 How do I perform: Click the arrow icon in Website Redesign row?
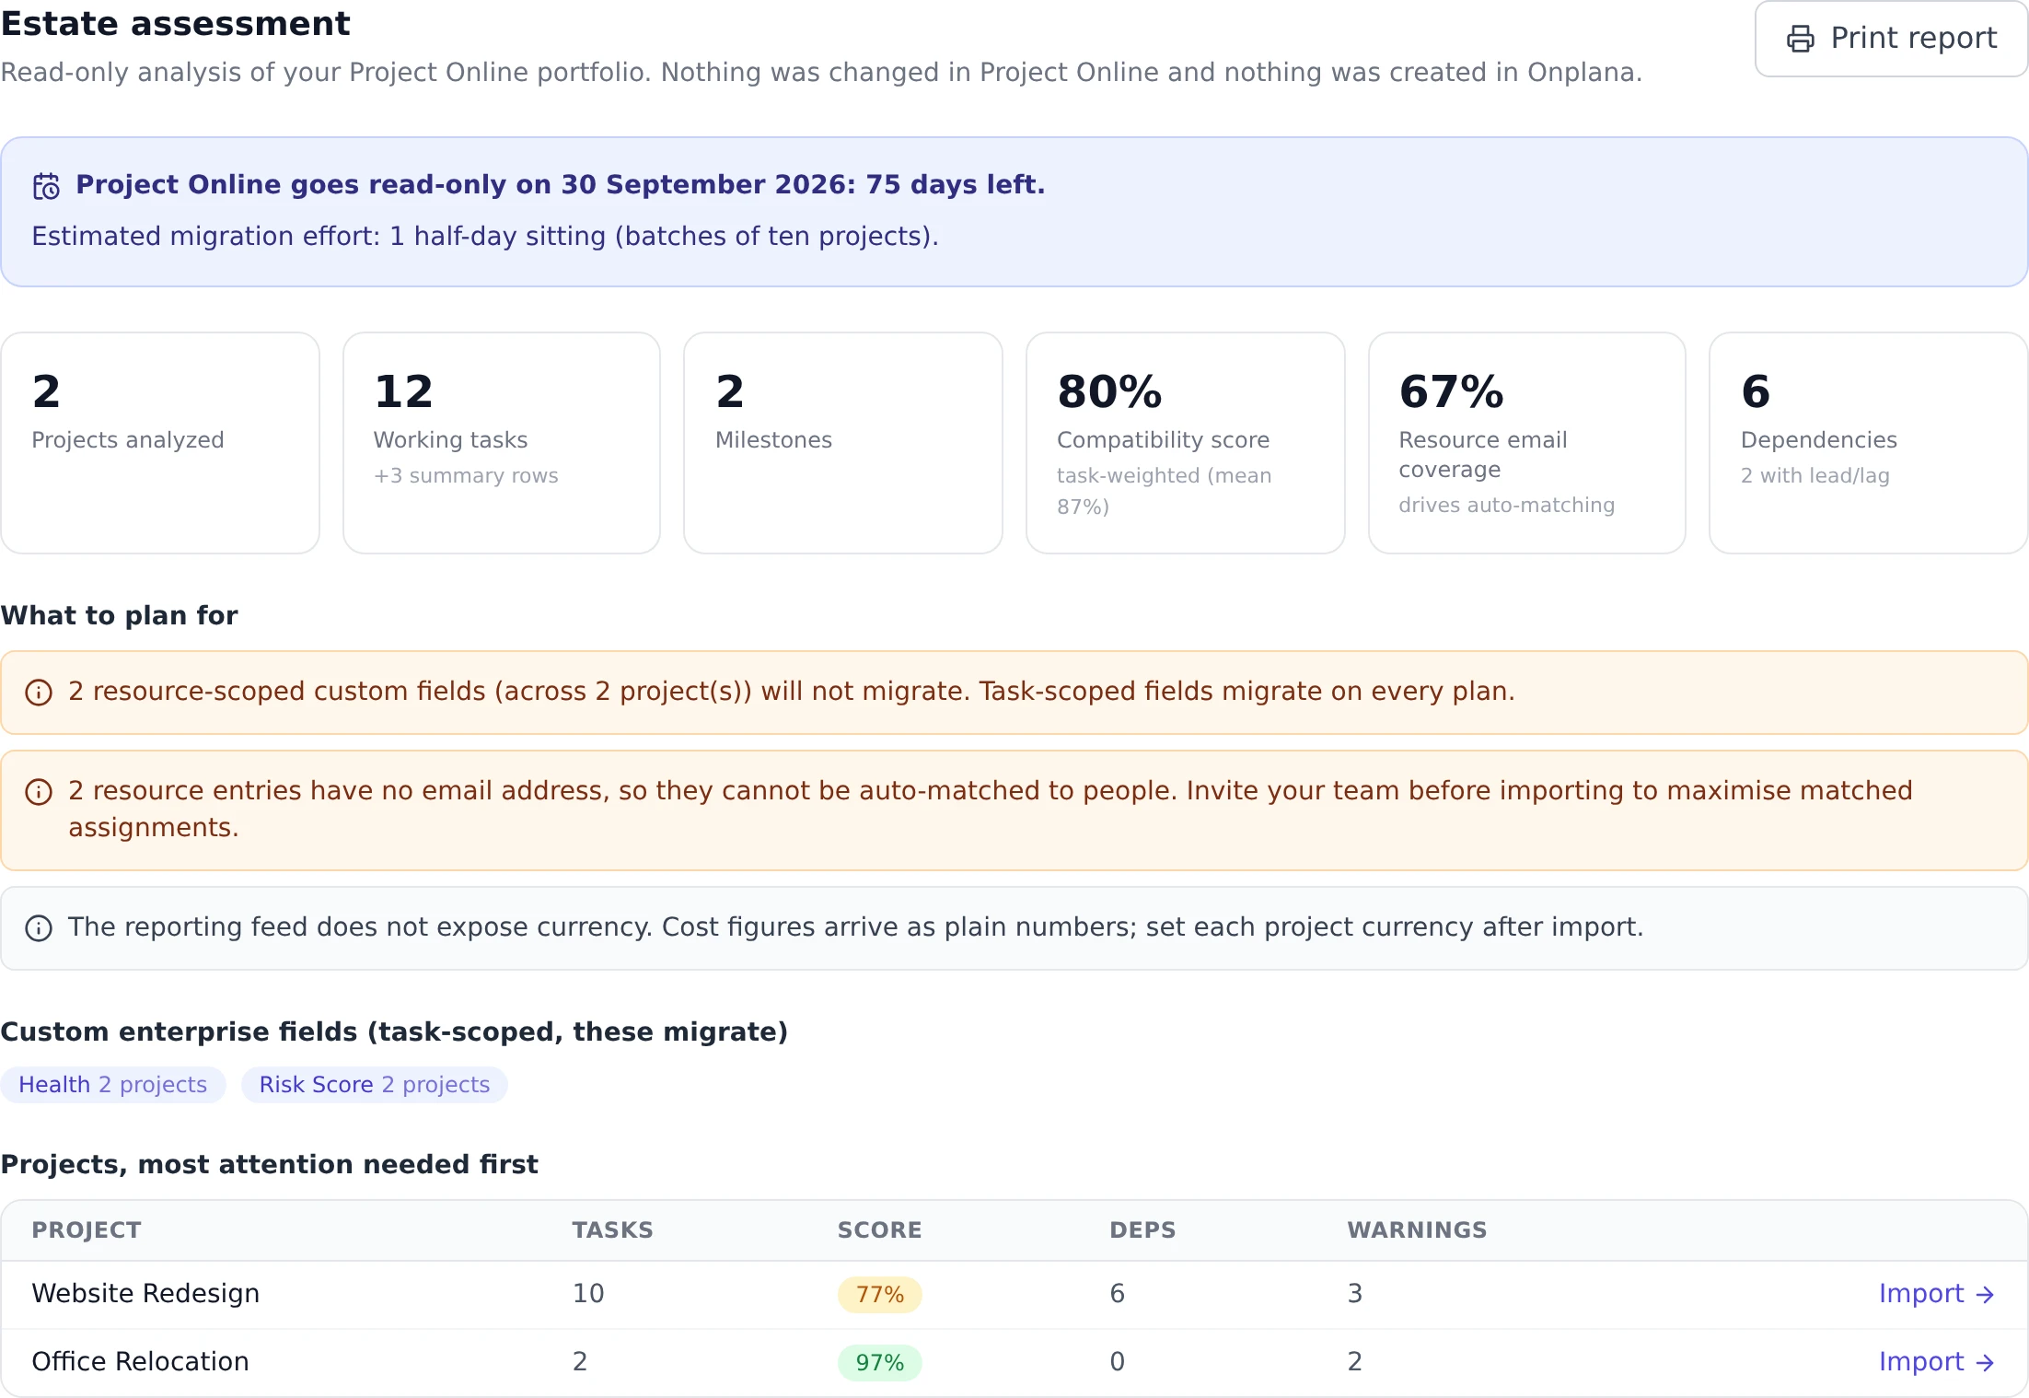[x=1985, y=1295]
